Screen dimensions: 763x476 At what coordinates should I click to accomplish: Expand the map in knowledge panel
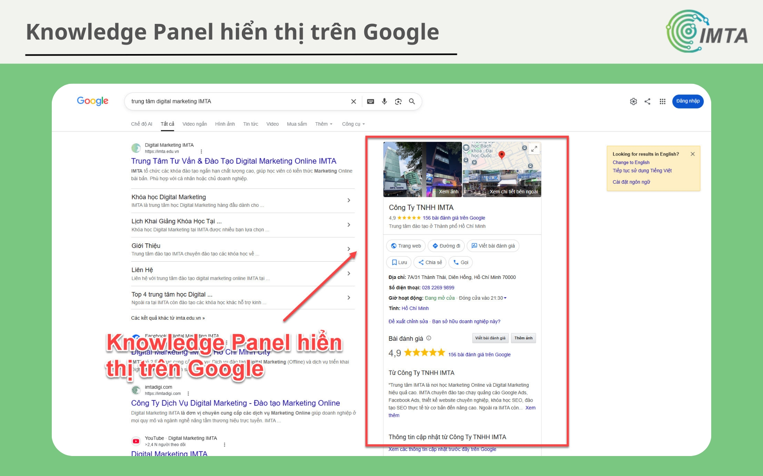[x=534, y=149]
